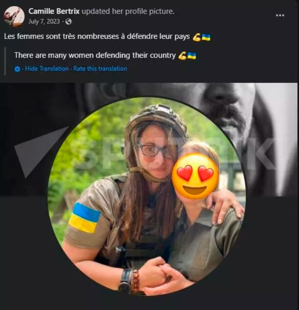This screenshot has width=299, height=310.
Task: Hide the post translation
Action: (x=47, y=68)
